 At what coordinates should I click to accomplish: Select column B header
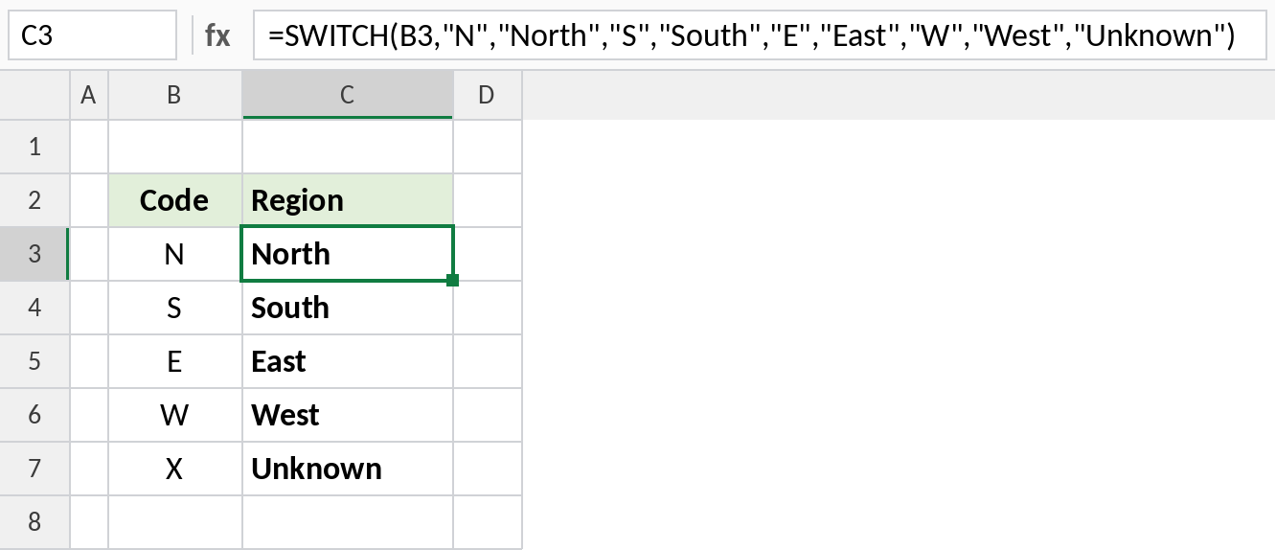click(x=174, y=95)
